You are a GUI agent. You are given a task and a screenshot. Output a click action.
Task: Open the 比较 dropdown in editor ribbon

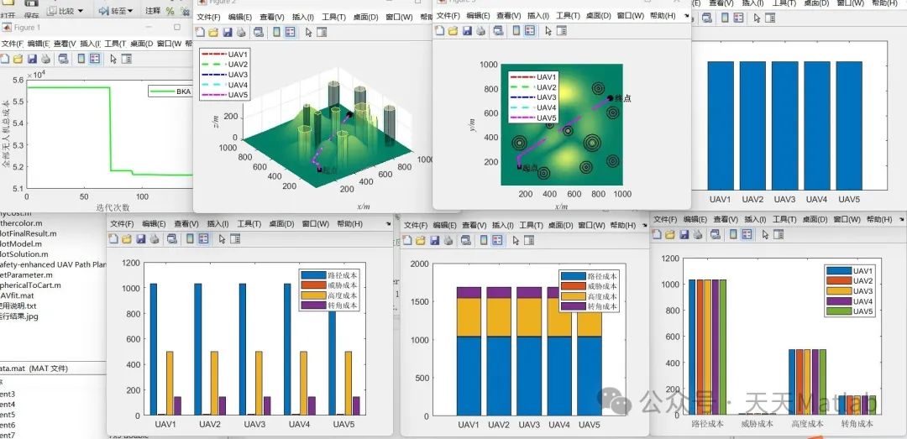tap(65, 10)
